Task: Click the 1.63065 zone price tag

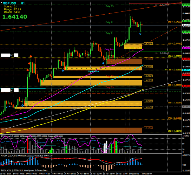Action: (x=148, y=67)
